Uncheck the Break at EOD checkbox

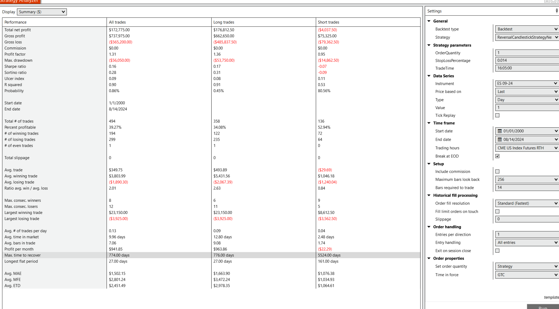(497, 156)
